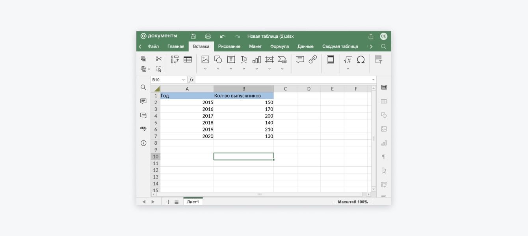Image resolution: width=528 pixels, height=236 pixels.
Task: Expand the formula bar with right chevron
Action: click(373, 80)
